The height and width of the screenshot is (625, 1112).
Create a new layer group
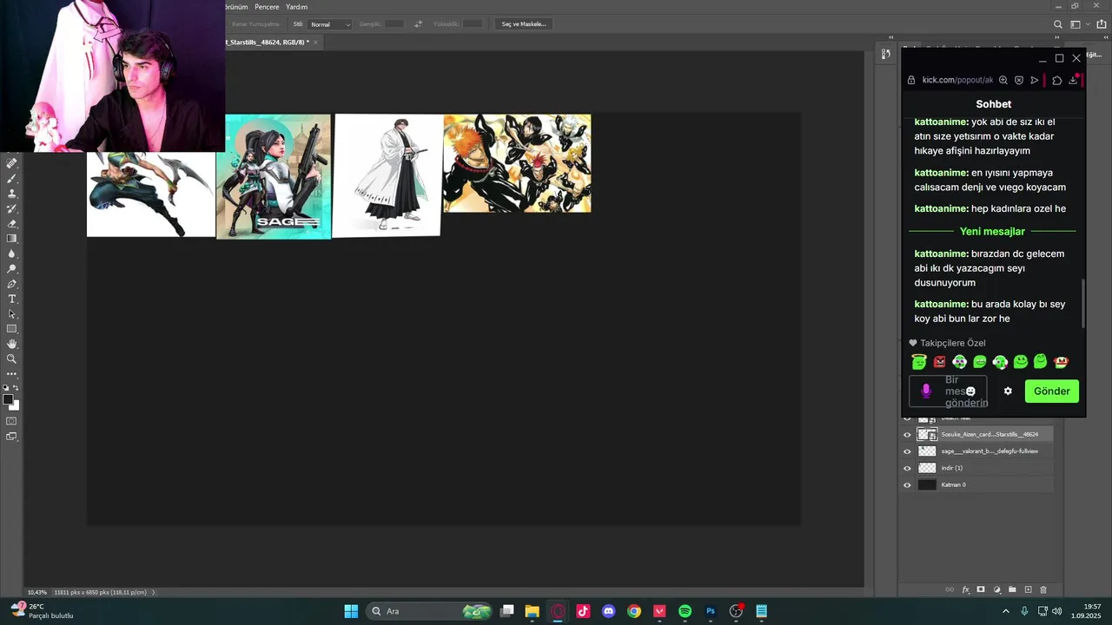1012,589
